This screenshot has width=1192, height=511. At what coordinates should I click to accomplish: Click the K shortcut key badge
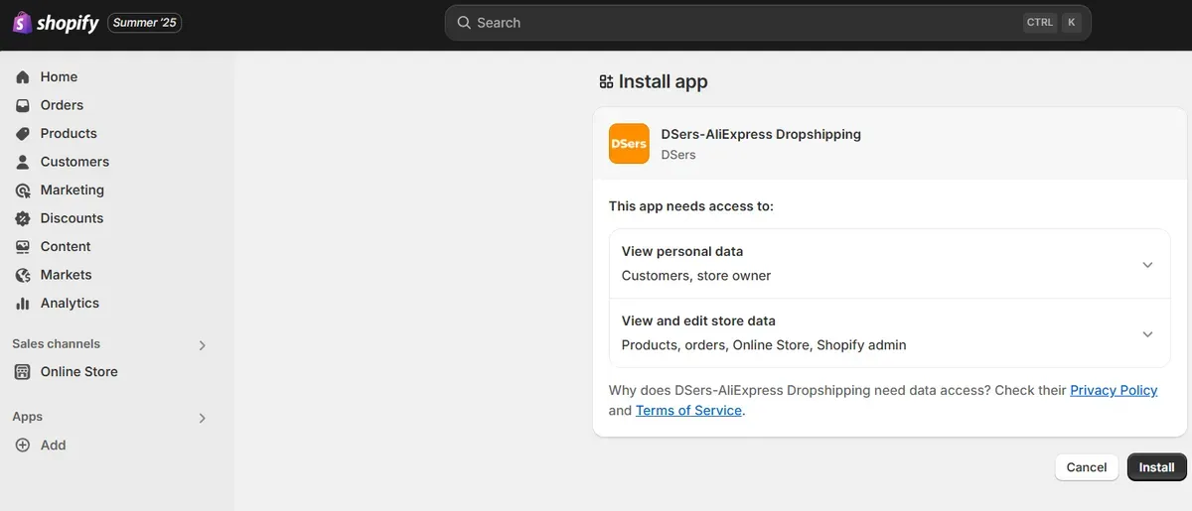click(1071, 23)
